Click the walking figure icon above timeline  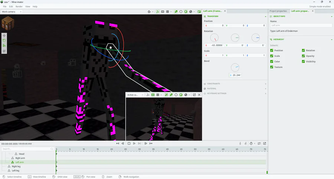tap(240, 143)
